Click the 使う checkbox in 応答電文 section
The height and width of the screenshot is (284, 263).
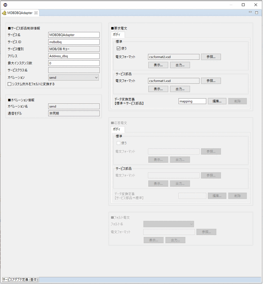click(x=119, y=143)
